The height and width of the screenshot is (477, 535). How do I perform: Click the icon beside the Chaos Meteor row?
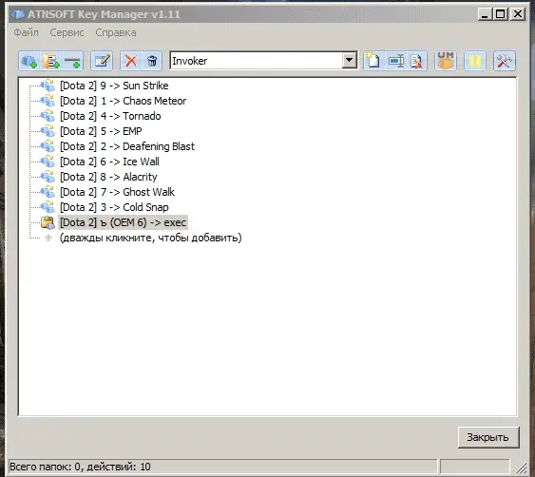[x=48, y=101]
